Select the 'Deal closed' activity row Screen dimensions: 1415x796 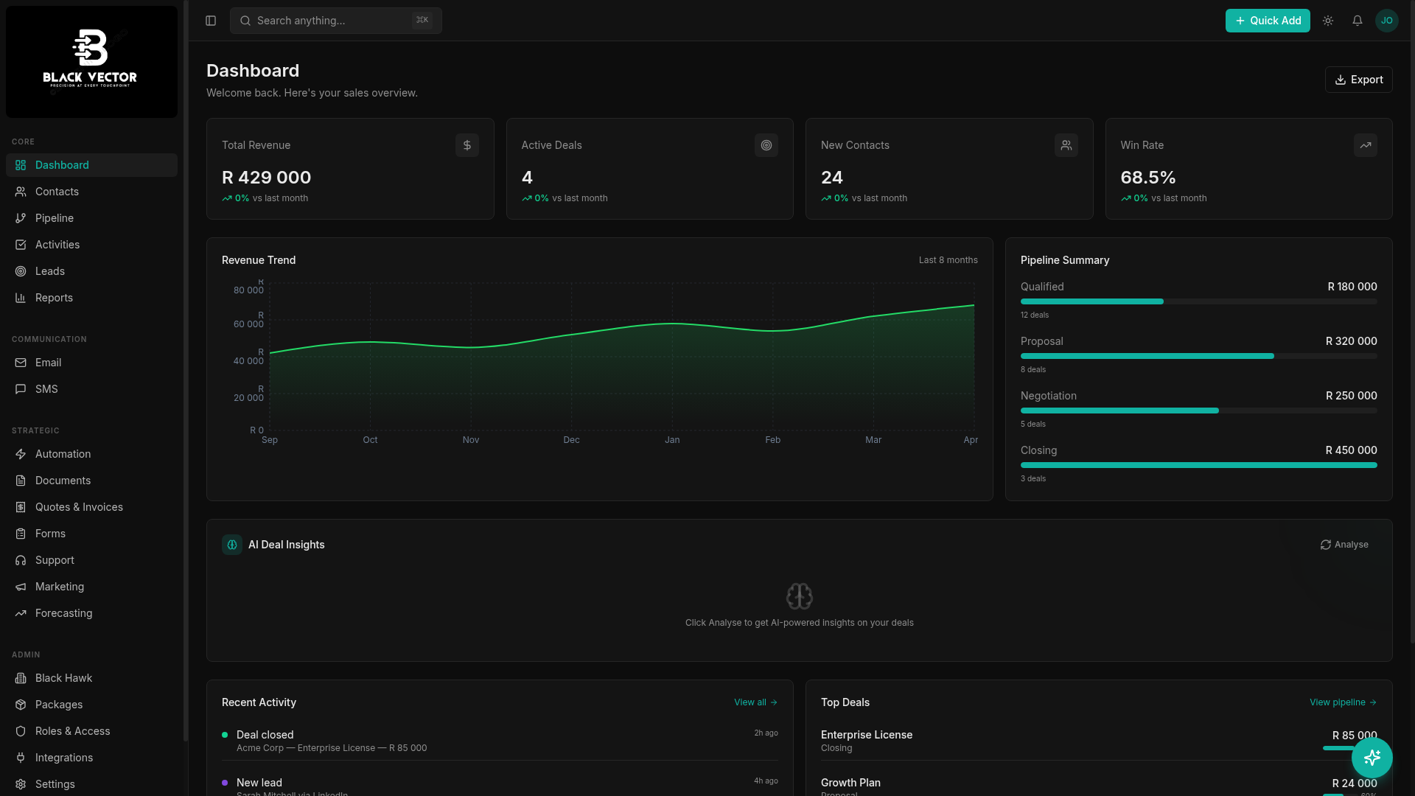500,741
